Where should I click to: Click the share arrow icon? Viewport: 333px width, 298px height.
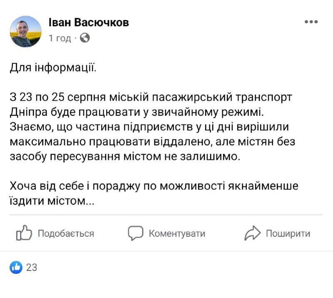253,233
